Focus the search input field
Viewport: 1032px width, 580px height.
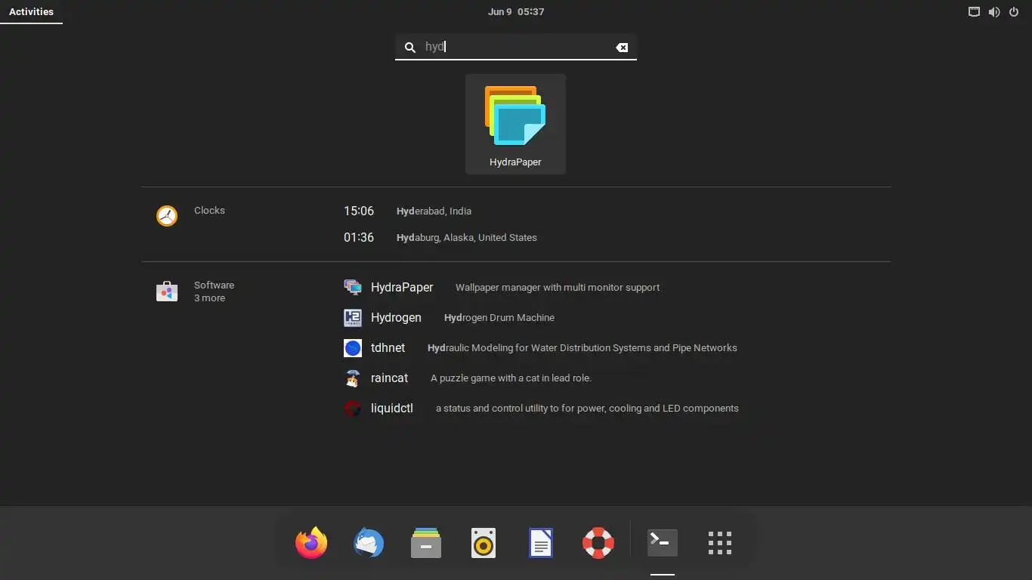click(516, 47)
